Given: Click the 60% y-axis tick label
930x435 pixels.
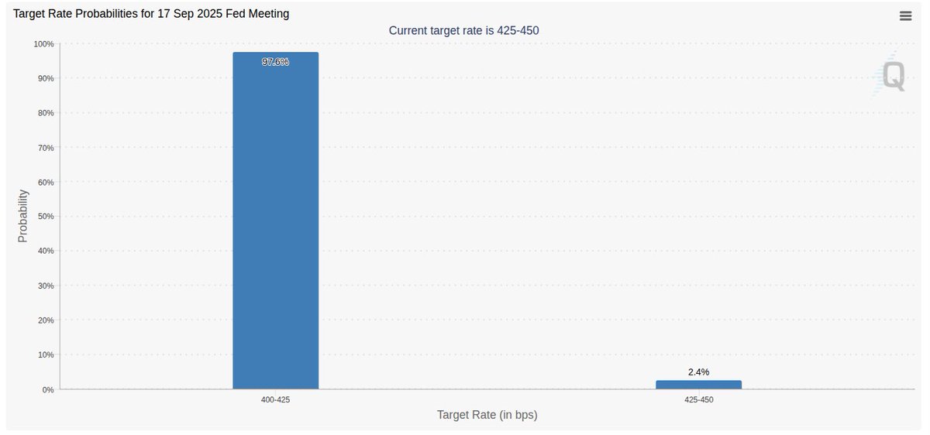Looking at the screenshot, I should point(46,182).
